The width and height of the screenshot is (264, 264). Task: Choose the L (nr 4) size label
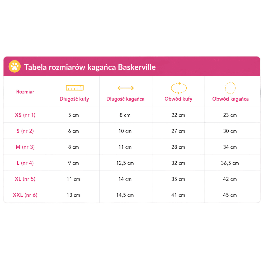pyautogui.click(x=25, y=163)
